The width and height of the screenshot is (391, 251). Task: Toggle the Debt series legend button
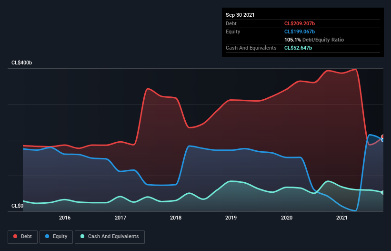click(23, 237)
